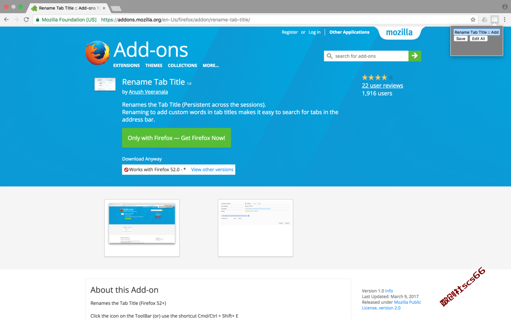Click the four-star rating
The height and width of the screenshot is (319, 511).
(378, 77)
